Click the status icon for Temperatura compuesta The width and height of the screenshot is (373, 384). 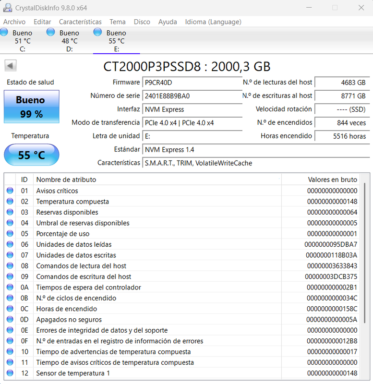point(10,201)
